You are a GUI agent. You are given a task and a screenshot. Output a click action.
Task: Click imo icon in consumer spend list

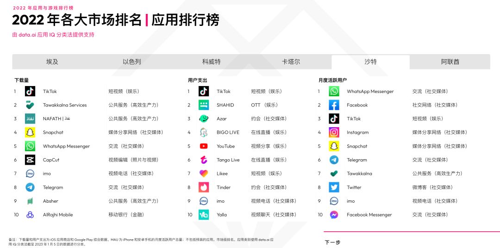pos(204,201)
